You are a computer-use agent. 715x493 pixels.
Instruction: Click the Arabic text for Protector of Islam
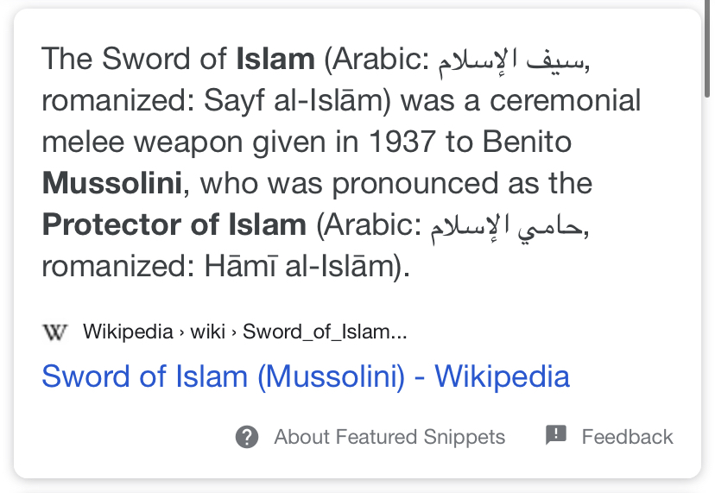[506, 228]
